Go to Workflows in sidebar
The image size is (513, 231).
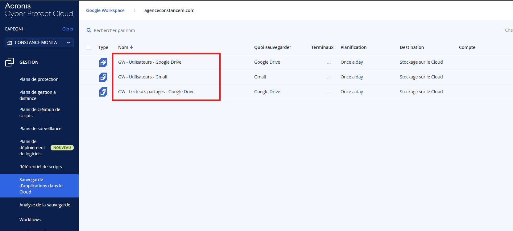coord(30,220)
